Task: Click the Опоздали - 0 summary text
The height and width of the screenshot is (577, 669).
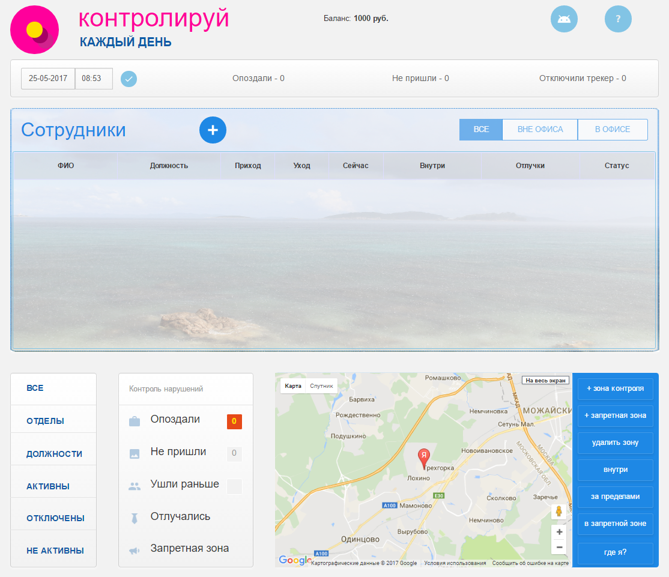Action: click(x=259, y=79)
